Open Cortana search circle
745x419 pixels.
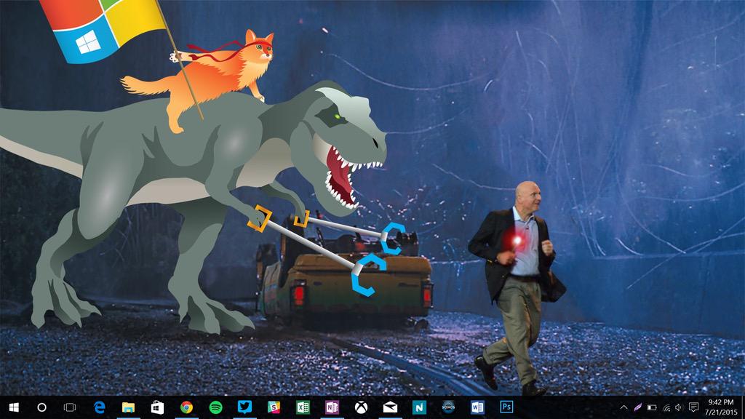point(41,407)
